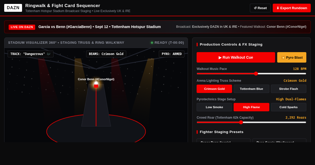Click the Stadium Visualizer 360° panel title
The width and height of the screenshot is (315, 165).
[66, 43]
